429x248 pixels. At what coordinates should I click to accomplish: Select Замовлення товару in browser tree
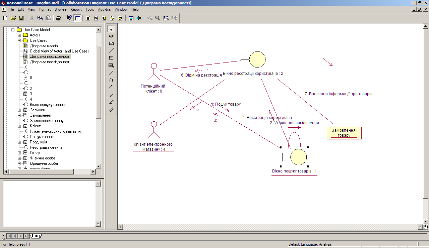pyautogui.click(x=47, y=121)
